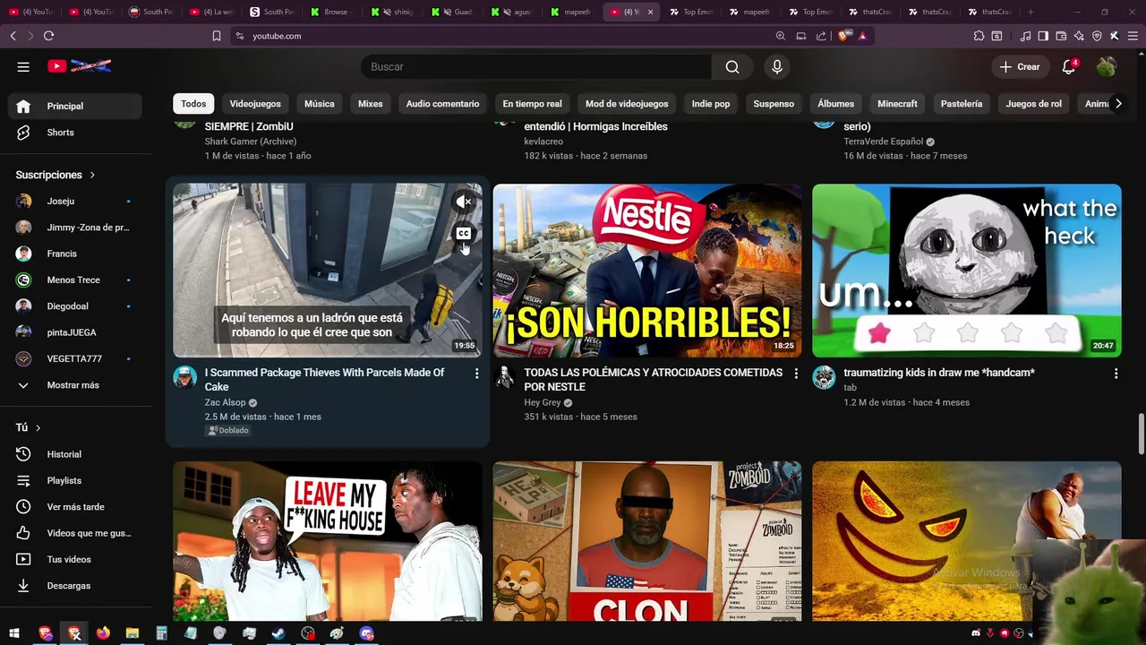
Task: Open Calculator from the taskbar
Action: (x=161, y=633)
